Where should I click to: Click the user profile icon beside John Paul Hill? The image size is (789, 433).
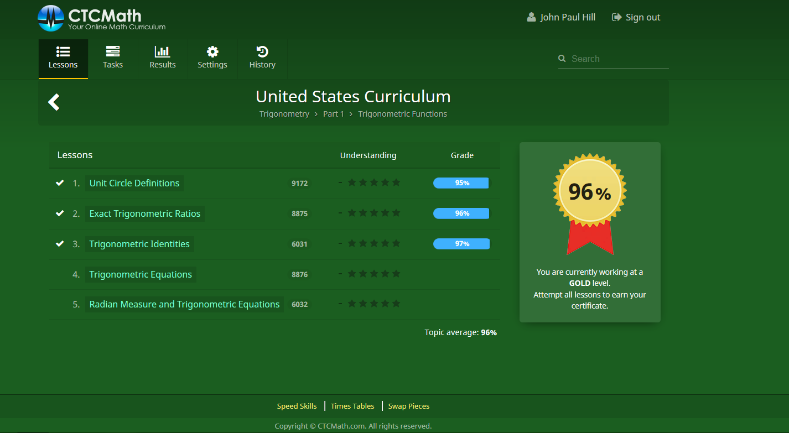click(x=531, y=17)
